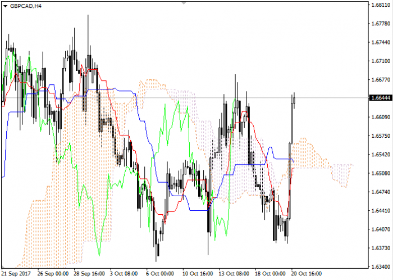Click the 1.64740 price axis label

pos(381,192)
